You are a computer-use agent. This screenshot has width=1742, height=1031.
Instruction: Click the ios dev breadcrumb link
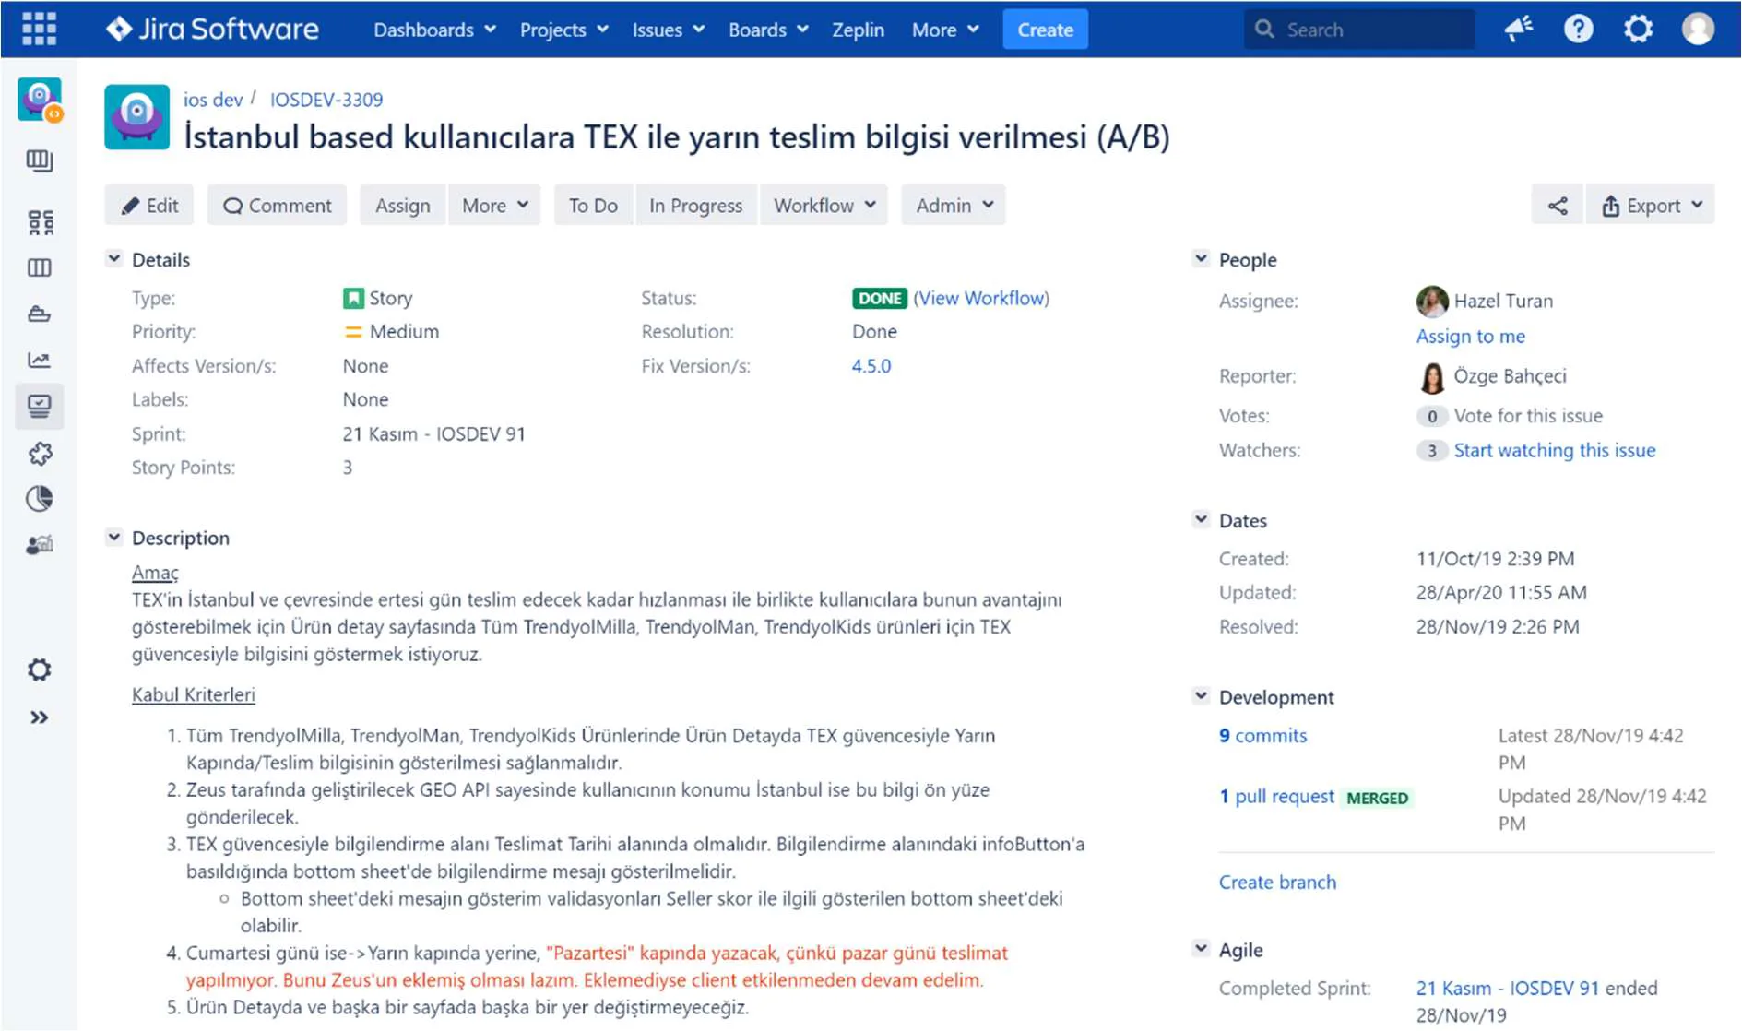tap(213, 100)
